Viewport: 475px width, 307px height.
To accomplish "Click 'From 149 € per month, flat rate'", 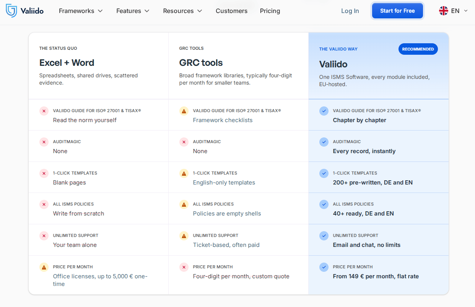I will coord(376,276).
